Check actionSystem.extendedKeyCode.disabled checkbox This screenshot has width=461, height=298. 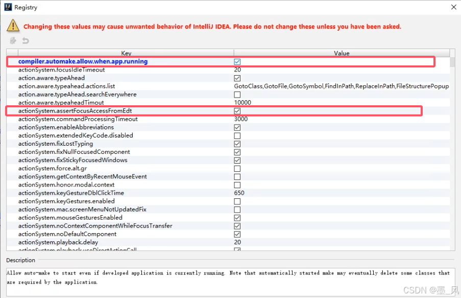pos(237,136)
